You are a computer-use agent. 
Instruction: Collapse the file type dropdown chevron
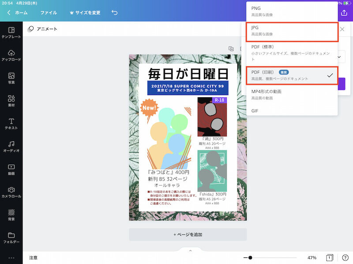click(339, 57)
